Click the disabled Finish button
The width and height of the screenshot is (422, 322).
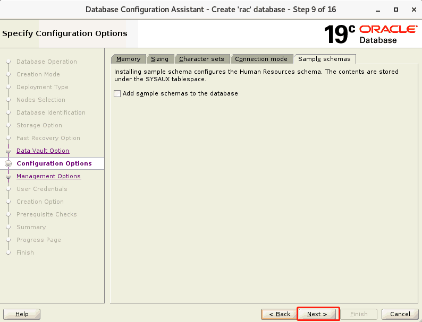(359, 314)
